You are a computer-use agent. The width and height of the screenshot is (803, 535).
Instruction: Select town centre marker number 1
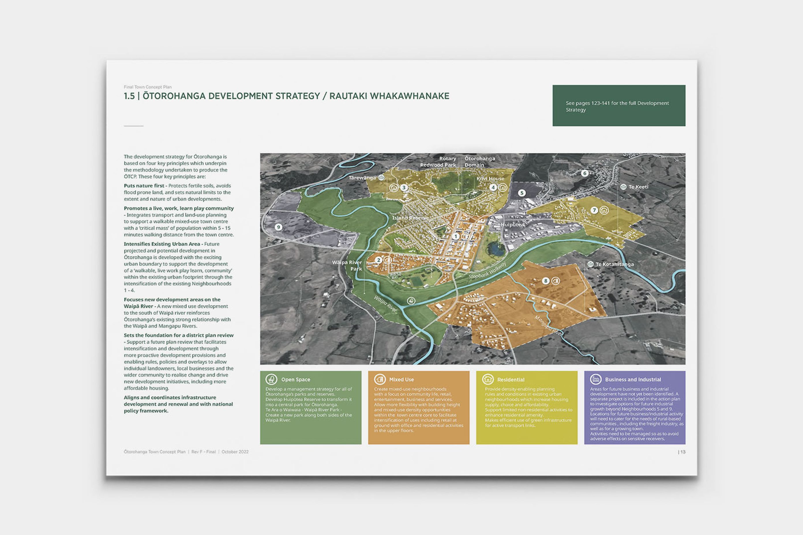456,236
